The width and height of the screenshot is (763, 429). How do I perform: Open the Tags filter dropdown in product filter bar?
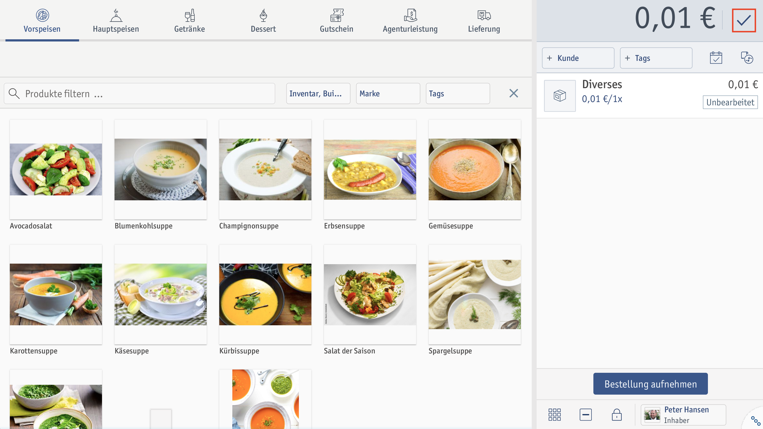click(x=458, y=94)
